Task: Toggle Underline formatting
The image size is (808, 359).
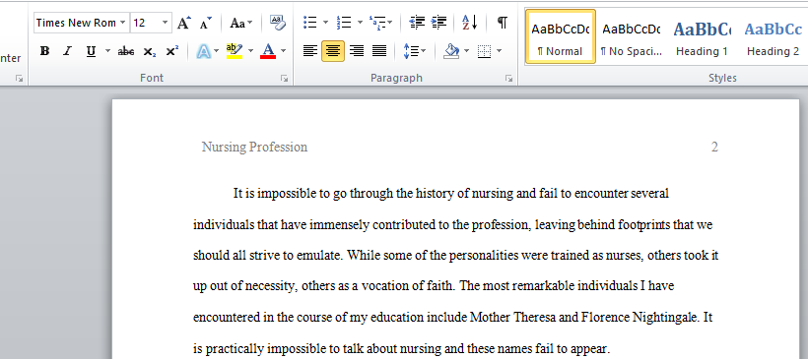Action: tap(92, 51)
